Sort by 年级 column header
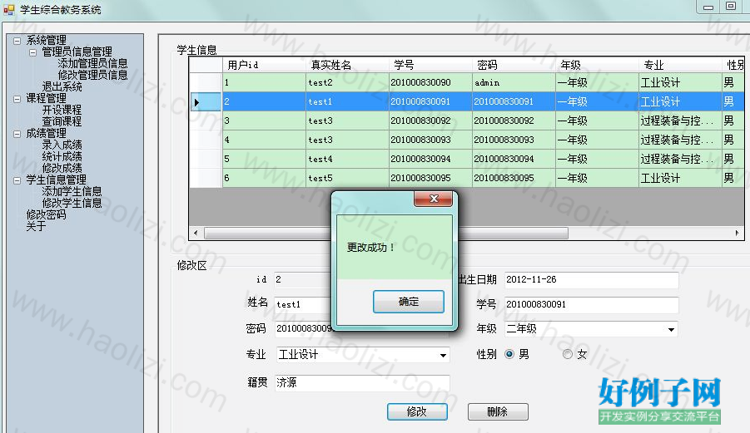Image resolution: width=750 pixels, height=433 pixels. 597,65
